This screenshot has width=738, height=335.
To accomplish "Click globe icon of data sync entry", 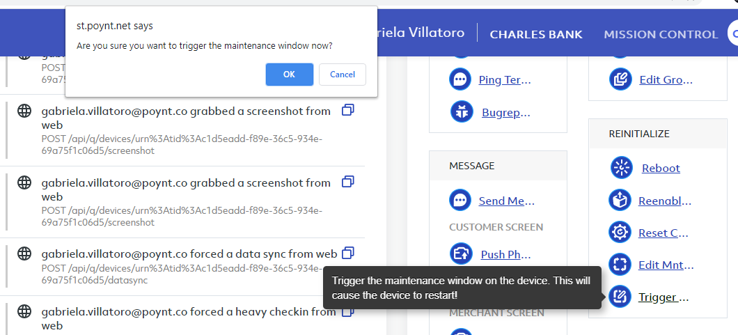I will [24, 254].
